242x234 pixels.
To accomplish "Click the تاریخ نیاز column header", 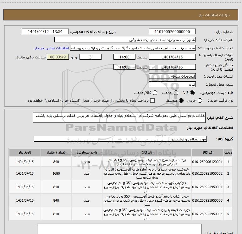I will coord(25,152).
